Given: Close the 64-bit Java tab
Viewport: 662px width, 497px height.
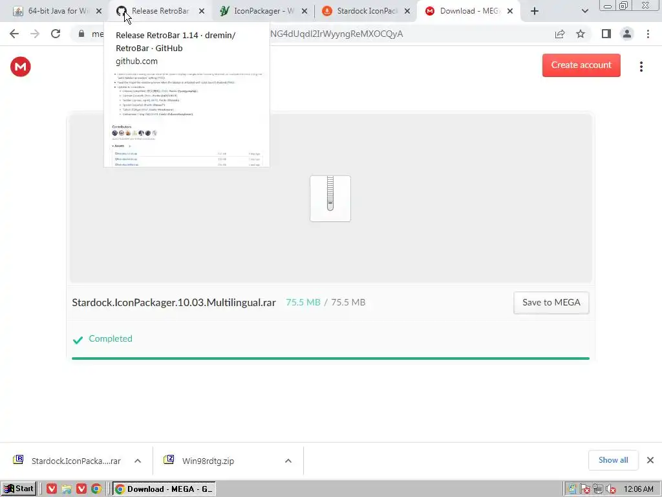Looking at the screenshot, I should pos(99,11).
